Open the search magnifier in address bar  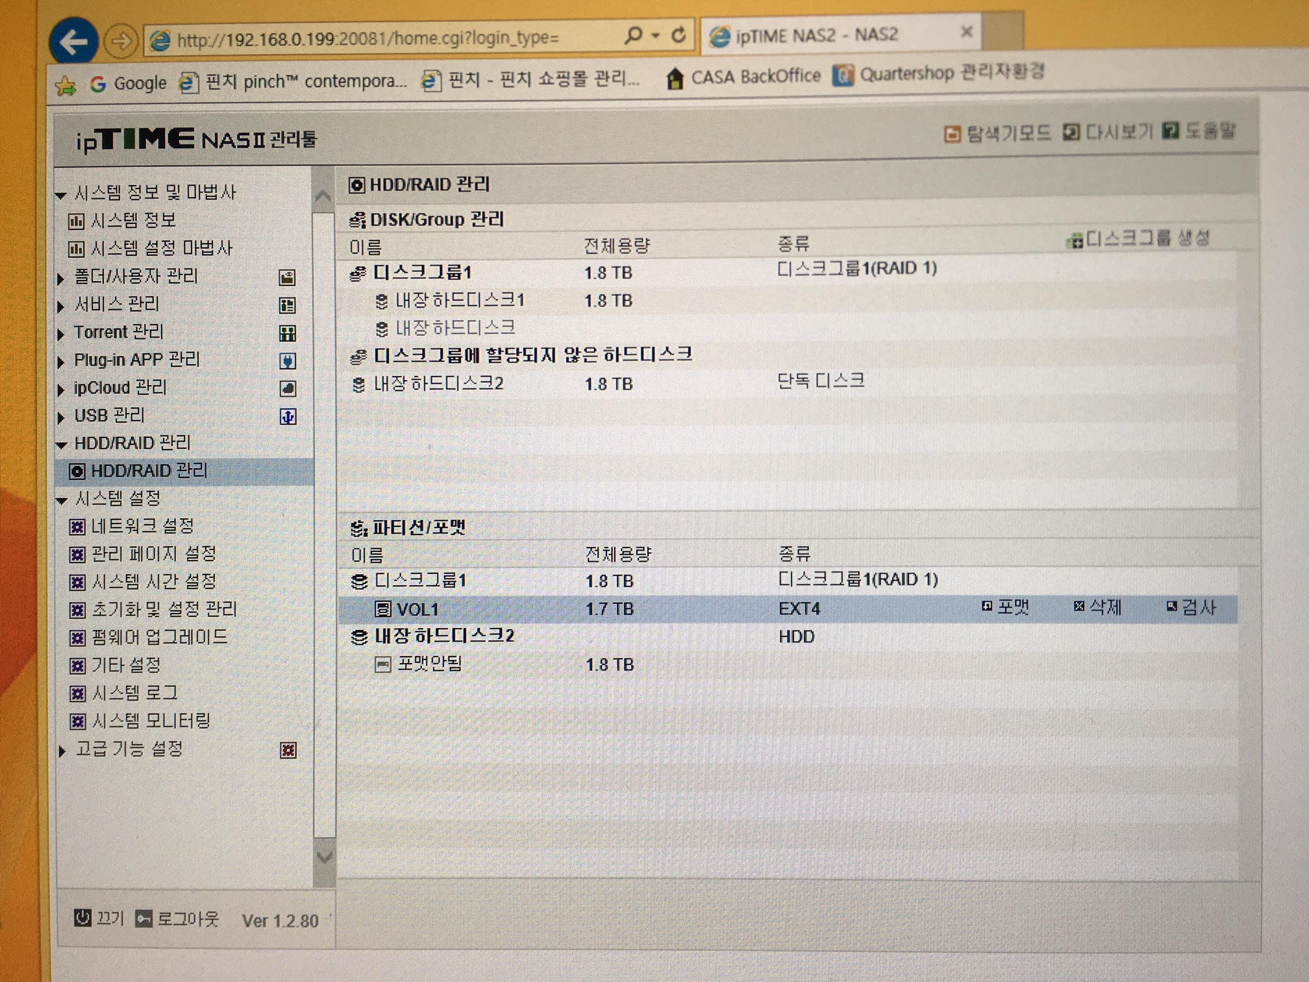[634, 35]
